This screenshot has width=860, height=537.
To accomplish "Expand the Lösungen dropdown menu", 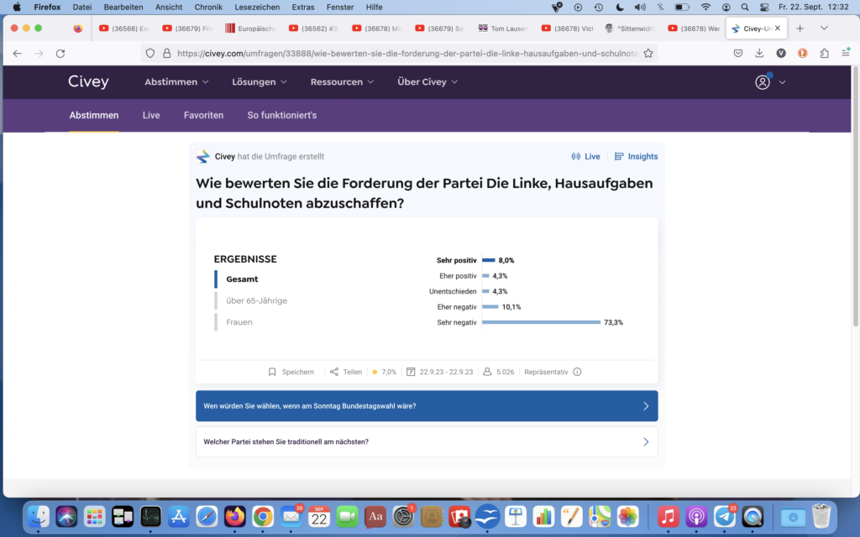I will pos(260,82).
